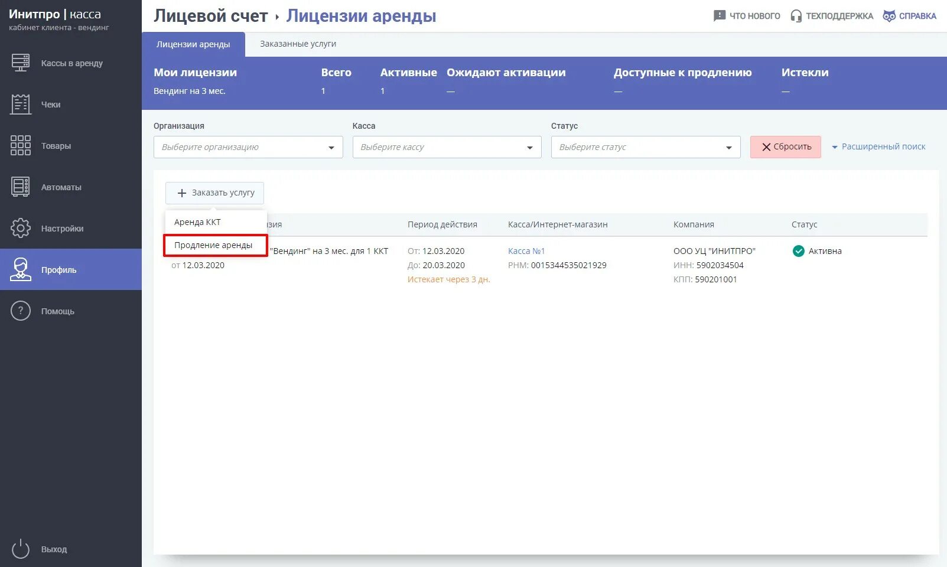947x567 pixels.
Task: Open the Касса №1 link
Action: point(526,250)
